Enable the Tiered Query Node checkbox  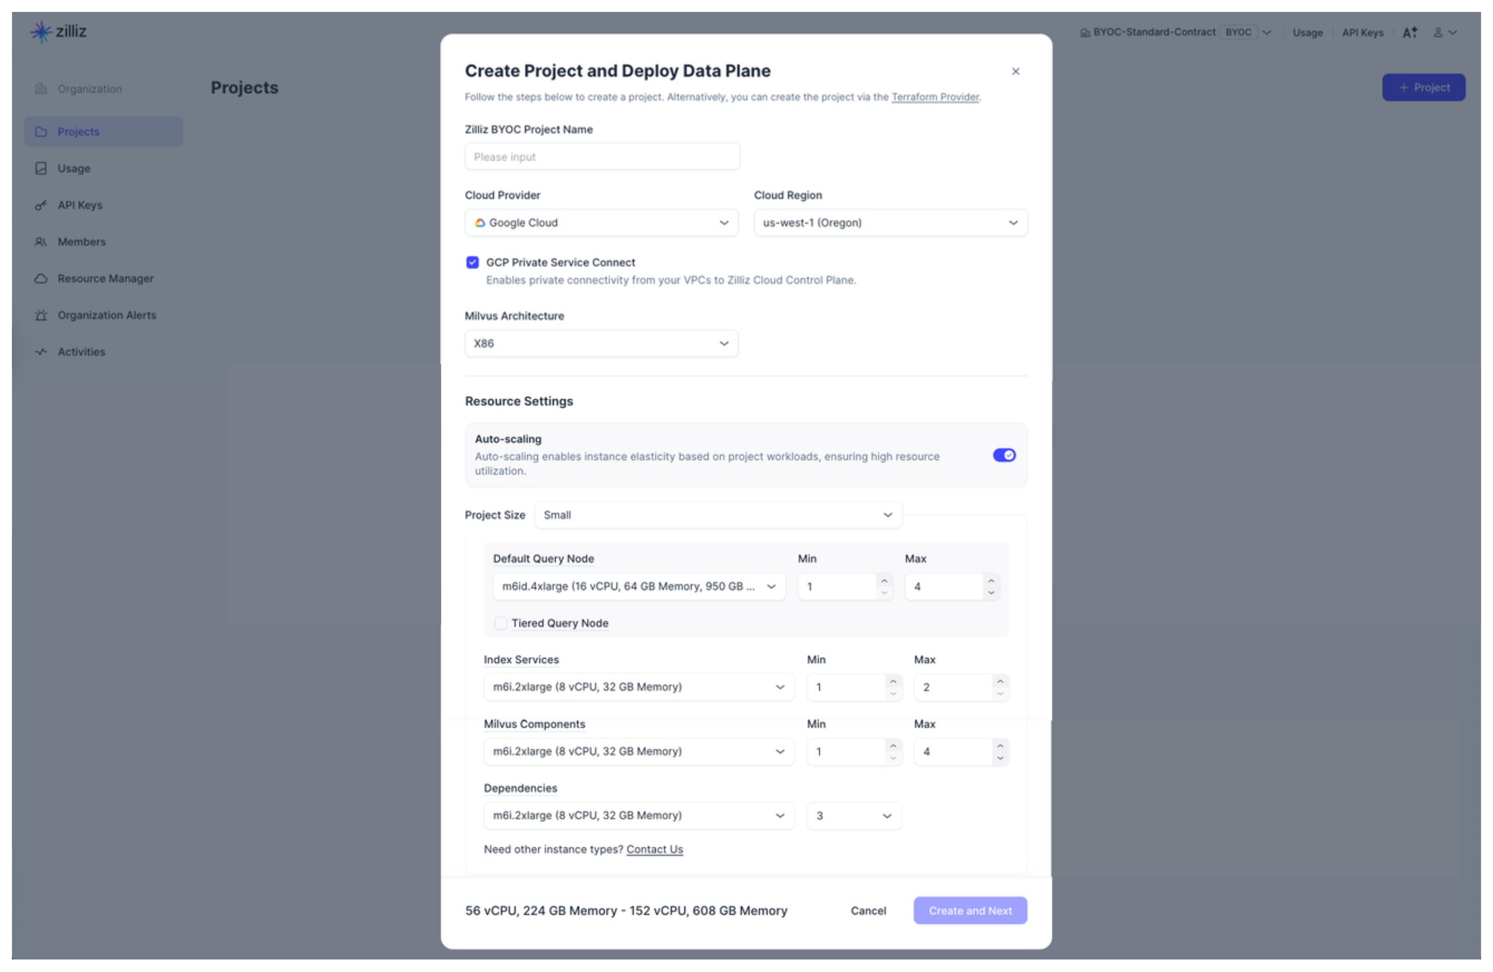pos(501,623)
